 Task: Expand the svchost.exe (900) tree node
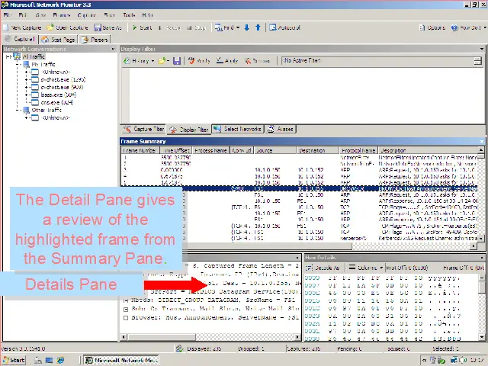pos(27,87)
